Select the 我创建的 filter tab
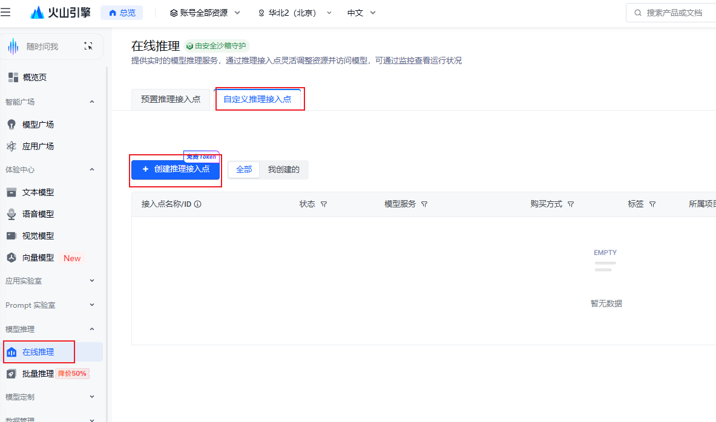Screen dimensions: 716x422 coord(284,170)
